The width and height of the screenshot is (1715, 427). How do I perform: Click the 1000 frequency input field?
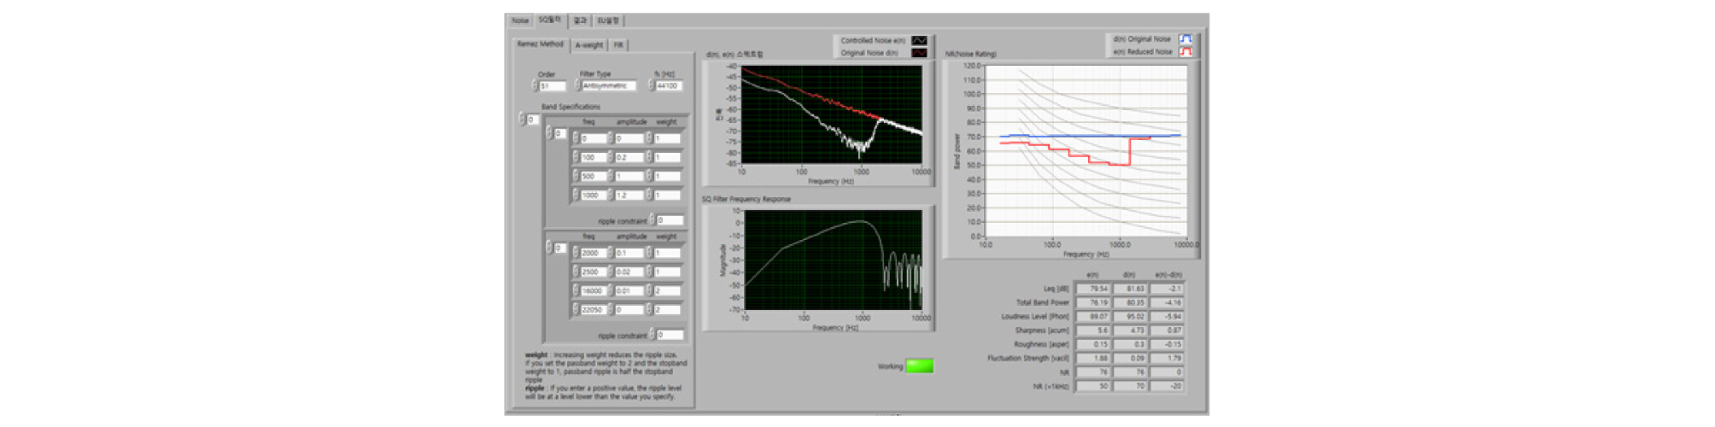(593, 196)
